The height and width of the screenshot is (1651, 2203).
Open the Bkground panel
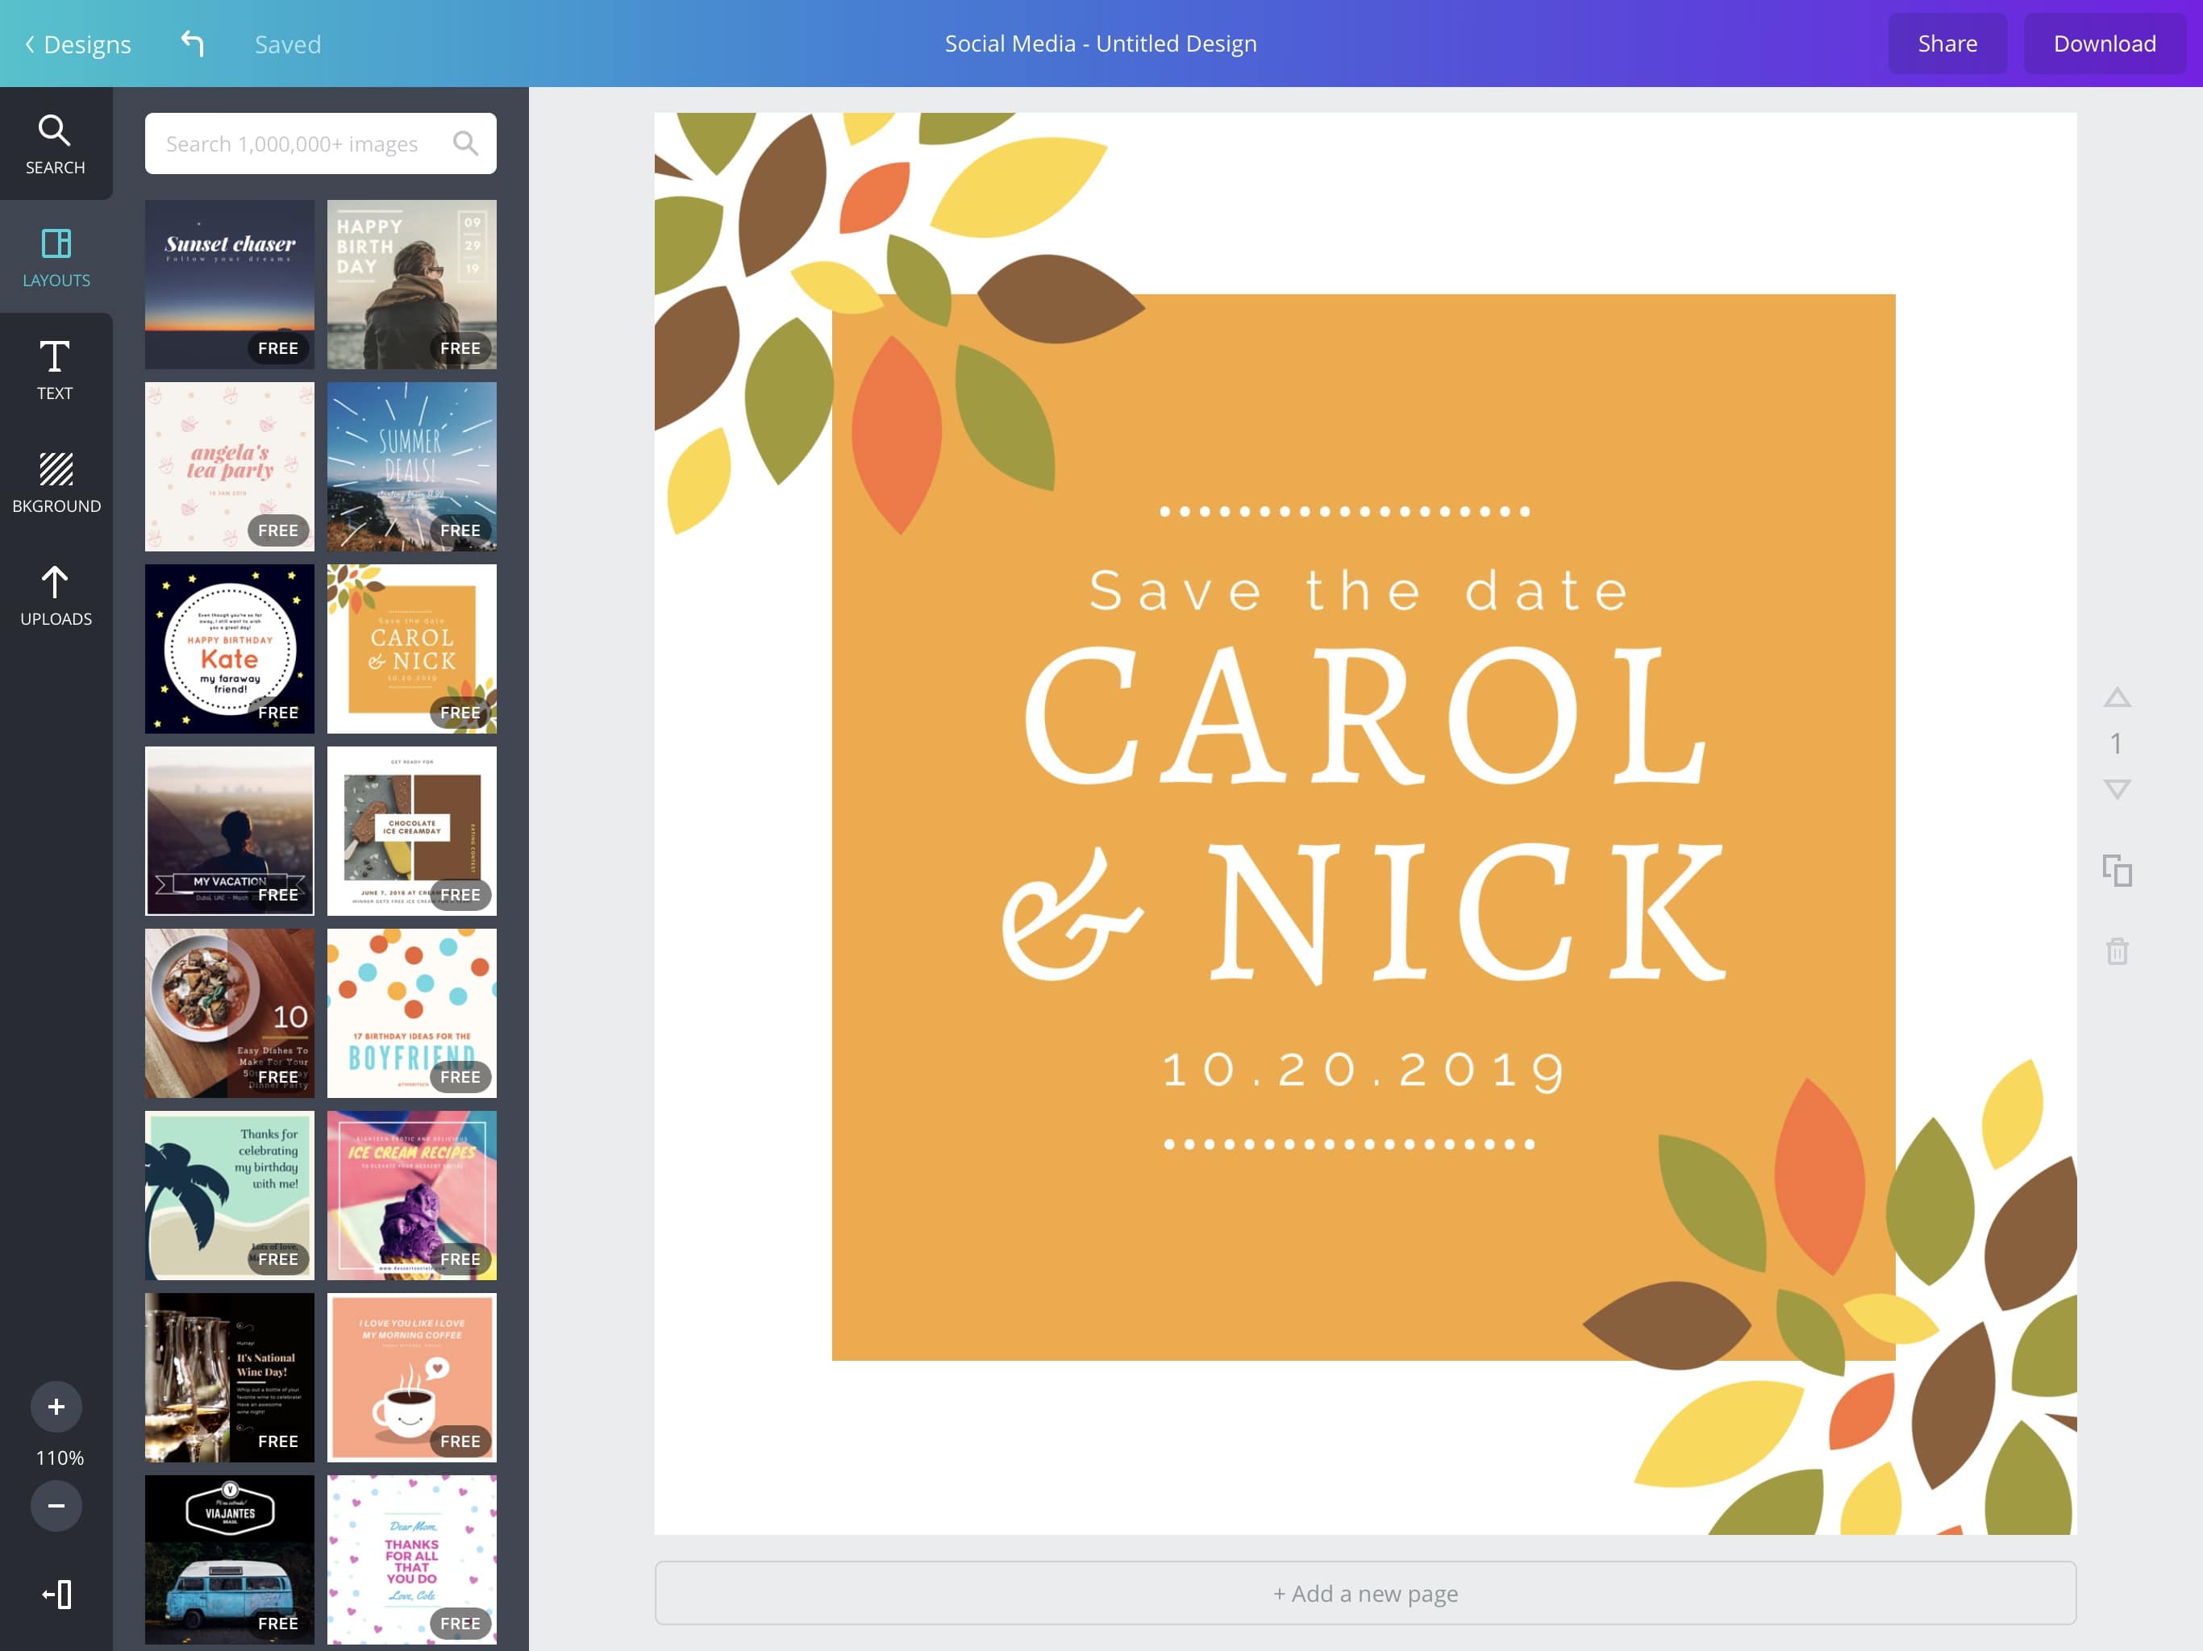[55, 481]
